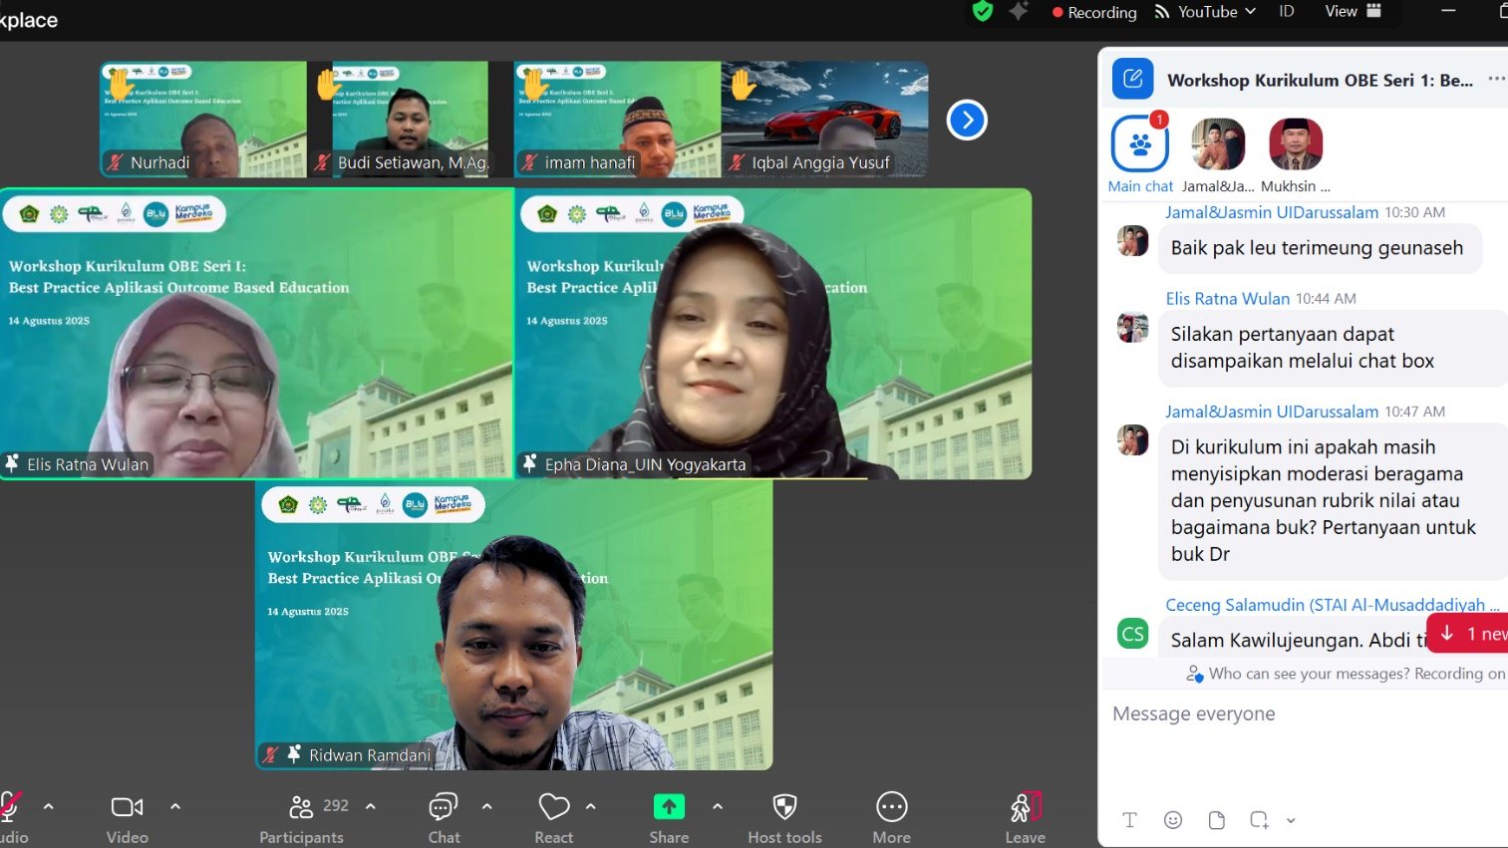1508x848 pixels.
Task: Expand the Audio options chevron
Action: coord(48,807)
